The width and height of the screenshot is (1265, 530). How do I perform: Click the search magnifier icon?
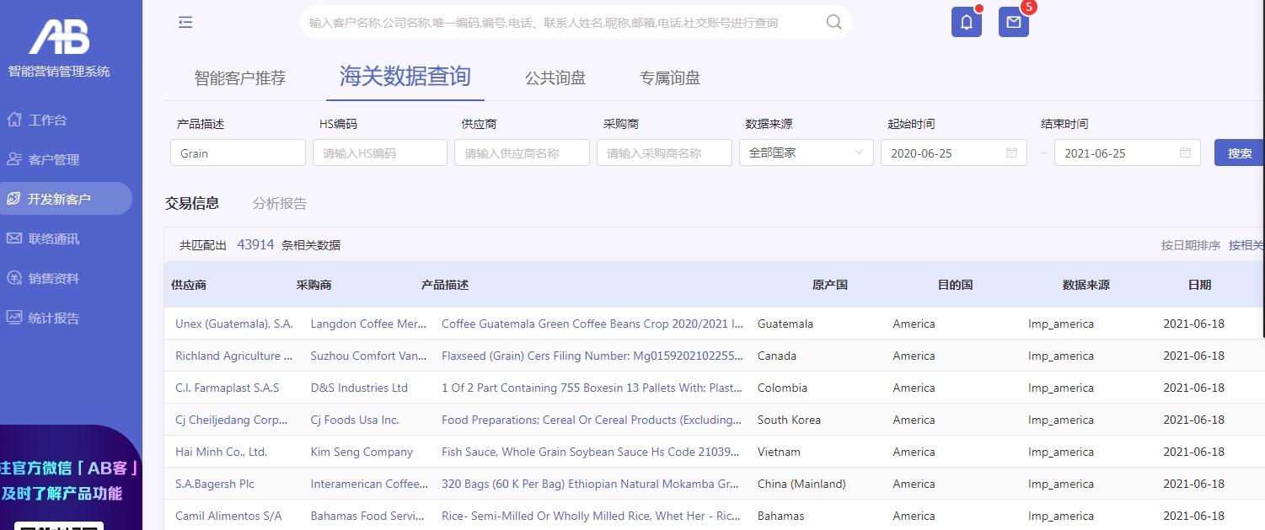click(x=834, y=23)
